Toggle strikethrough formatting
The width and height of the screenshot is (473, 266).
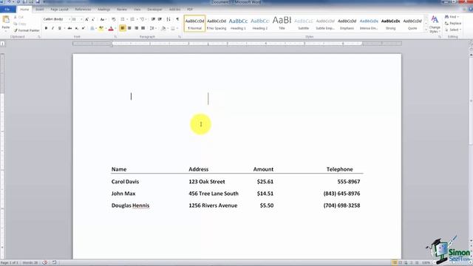69,28
